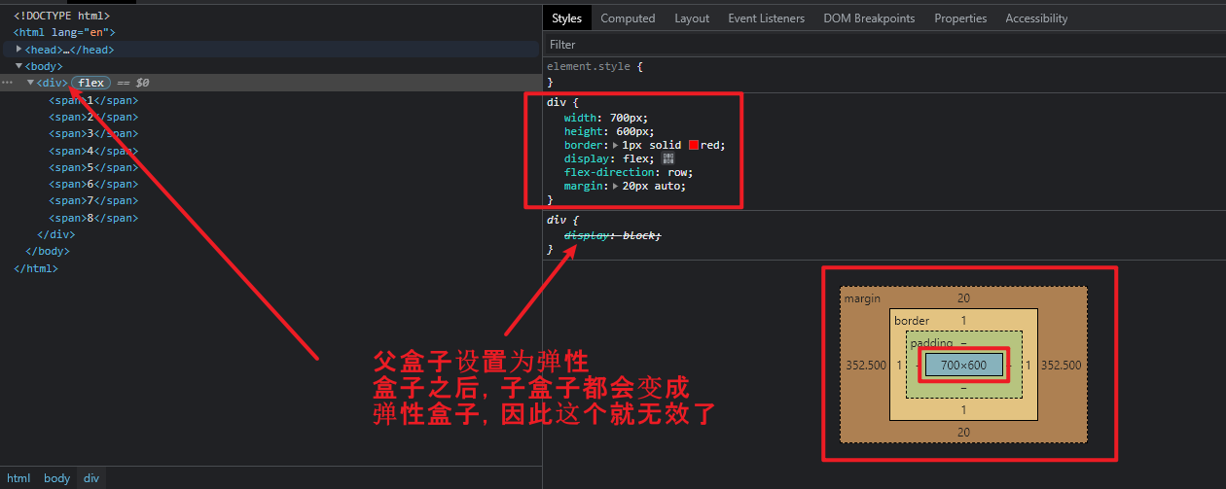Viewport: 1226px width, 489px height.
Task: Click the struck-through display: block declaration
Action: [612, 236]
